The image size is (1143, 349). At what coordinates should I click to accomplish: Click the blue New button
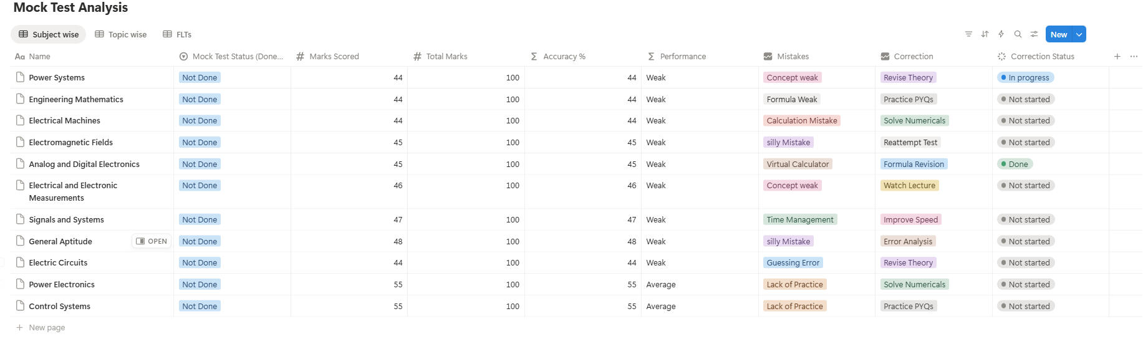point(1058,34)
